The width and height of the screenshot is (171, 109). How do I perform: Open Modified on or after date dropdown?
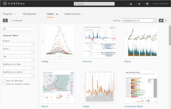tap(33, 68)
